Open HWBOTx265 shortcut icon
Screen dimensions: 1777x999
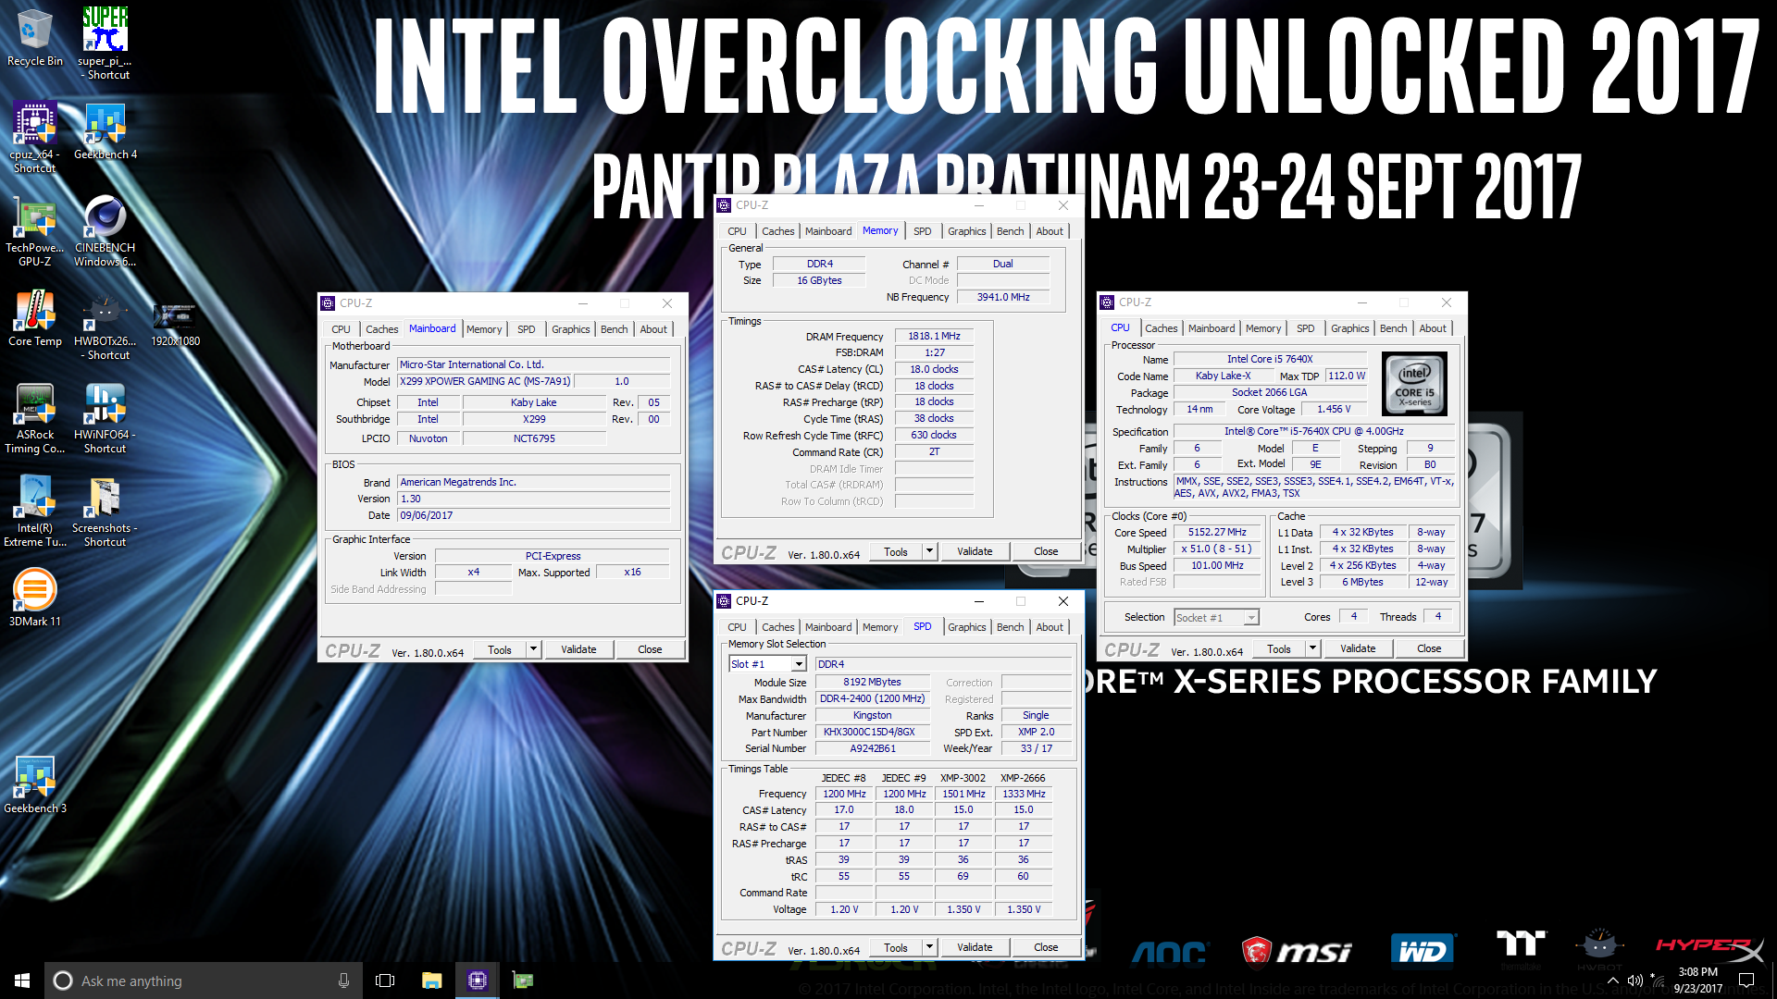(106, 325)
